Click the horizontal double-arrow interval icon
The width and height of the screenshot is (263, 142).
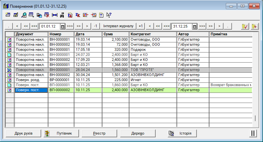[x=55, y=15]
